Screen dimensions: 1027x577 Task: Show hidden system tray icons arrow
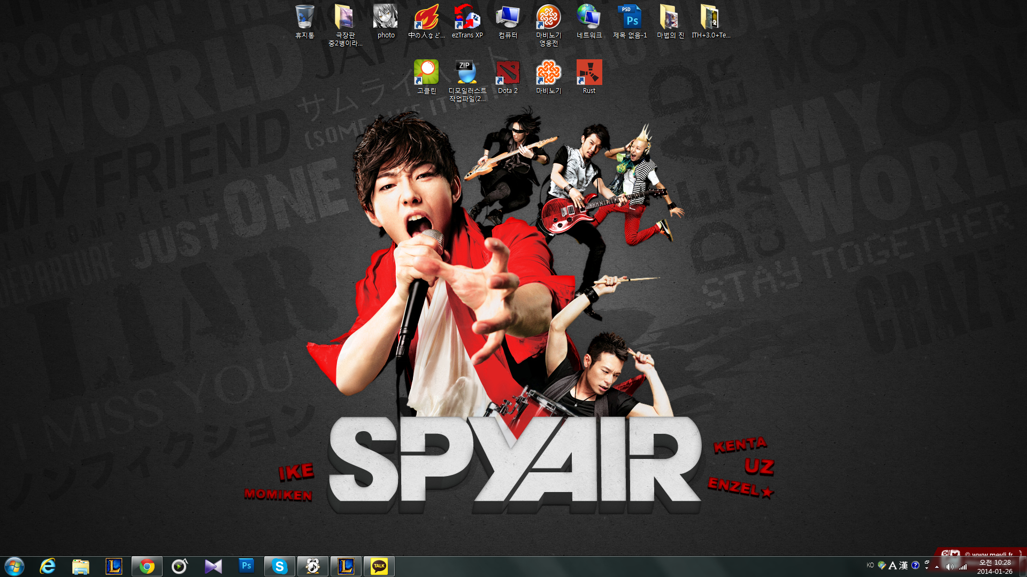(937, 566)
